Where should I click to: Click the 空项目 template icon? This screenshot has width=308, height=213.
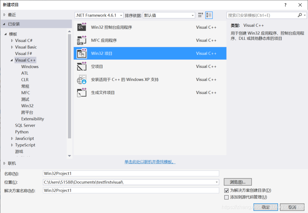pyautogui.click(x=82, y=66)
